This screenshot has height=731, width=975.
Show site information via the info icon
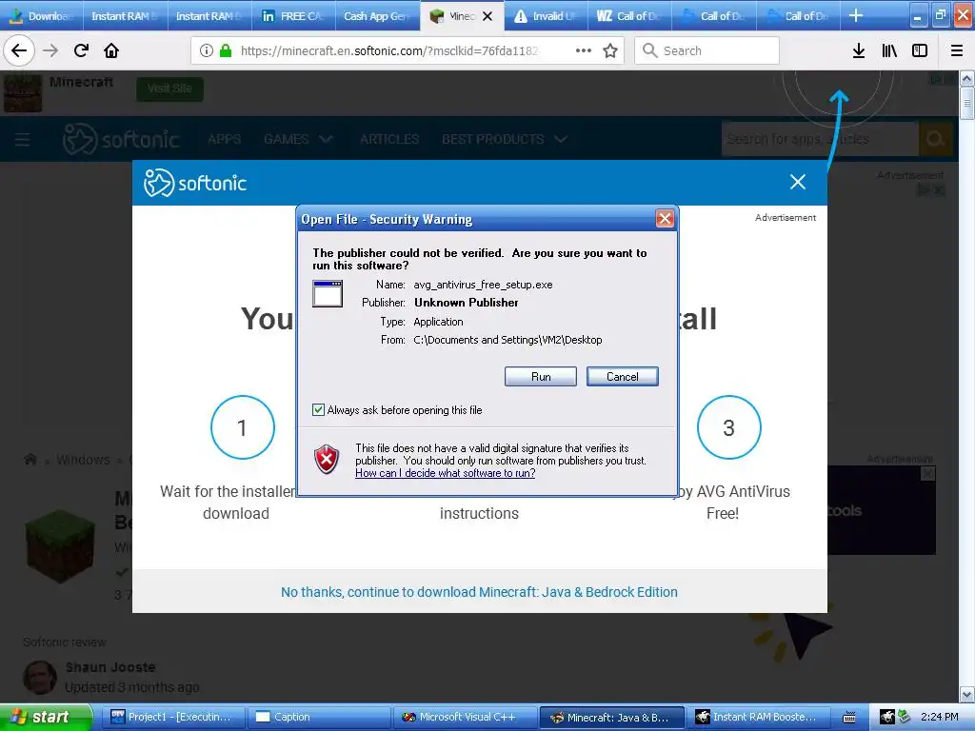(207, 50)
